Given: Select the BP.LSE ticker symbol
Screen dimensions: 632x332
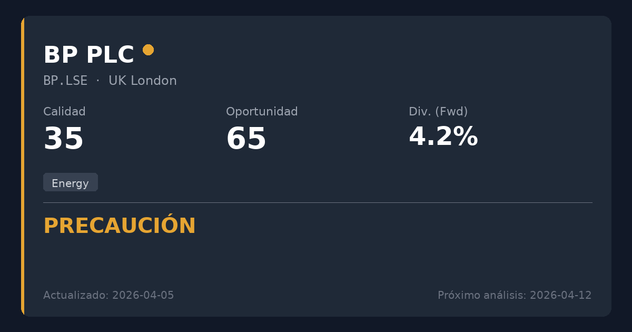Looking at the screenshot, I should pos(65,81).
